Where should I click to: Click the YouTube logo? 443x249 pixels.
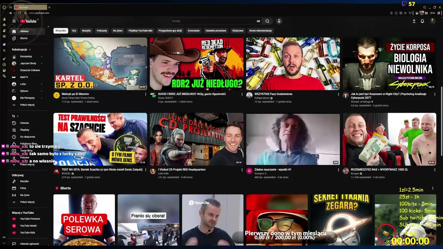click(28, 21)
